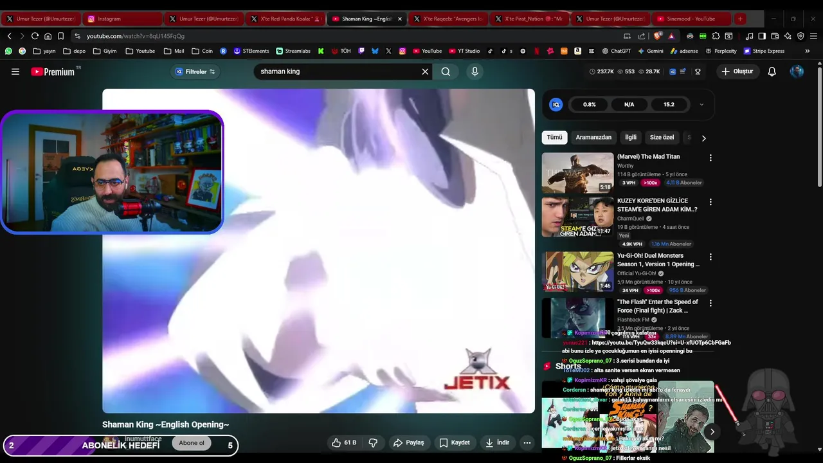Open Brave Shields lion icon
This screenshot has height=463, width=823.
pos(657,36)
